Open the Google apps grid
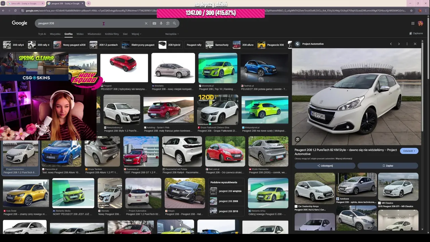430x242 pixels. coord(413,23)
